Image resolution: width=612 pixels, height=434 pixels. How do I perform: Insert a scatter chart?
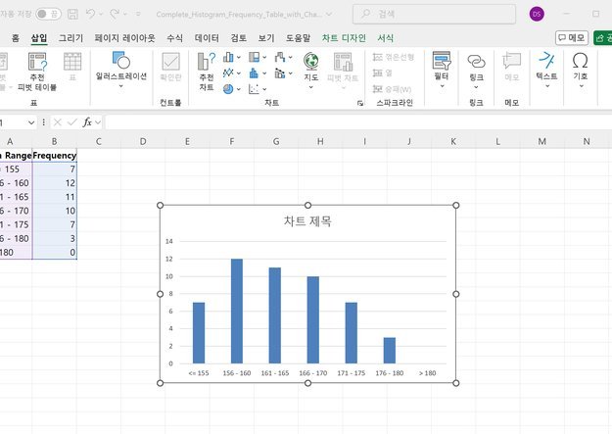258,89
